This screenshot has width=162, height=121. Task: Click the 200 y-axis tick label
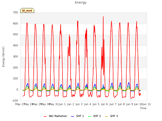tap(15, 68)
